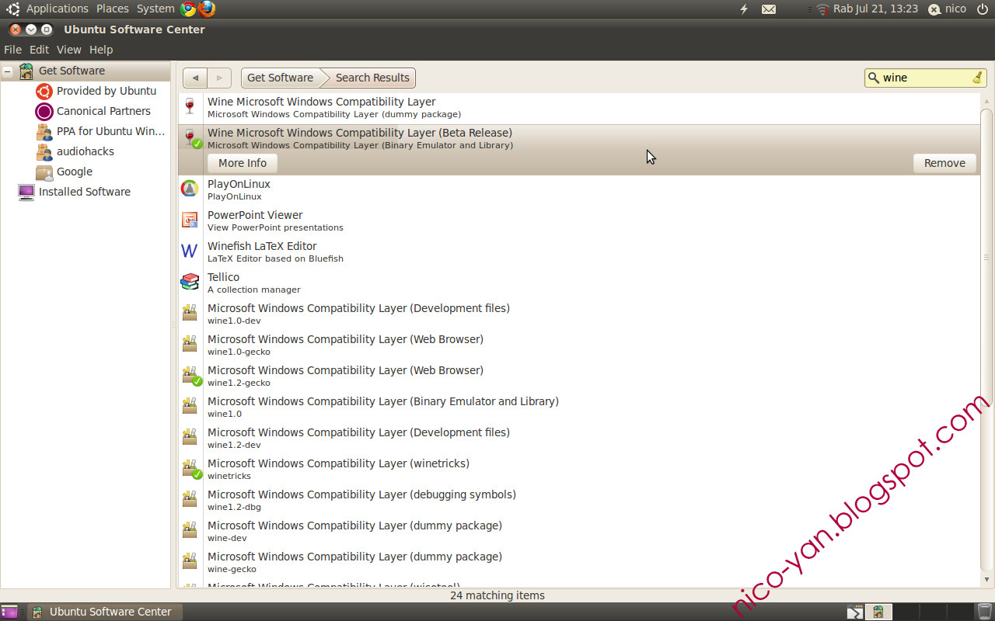The height and width of the screenshot is (621, 995).
Task: Click the show desktop button
Action: point(9,612)
